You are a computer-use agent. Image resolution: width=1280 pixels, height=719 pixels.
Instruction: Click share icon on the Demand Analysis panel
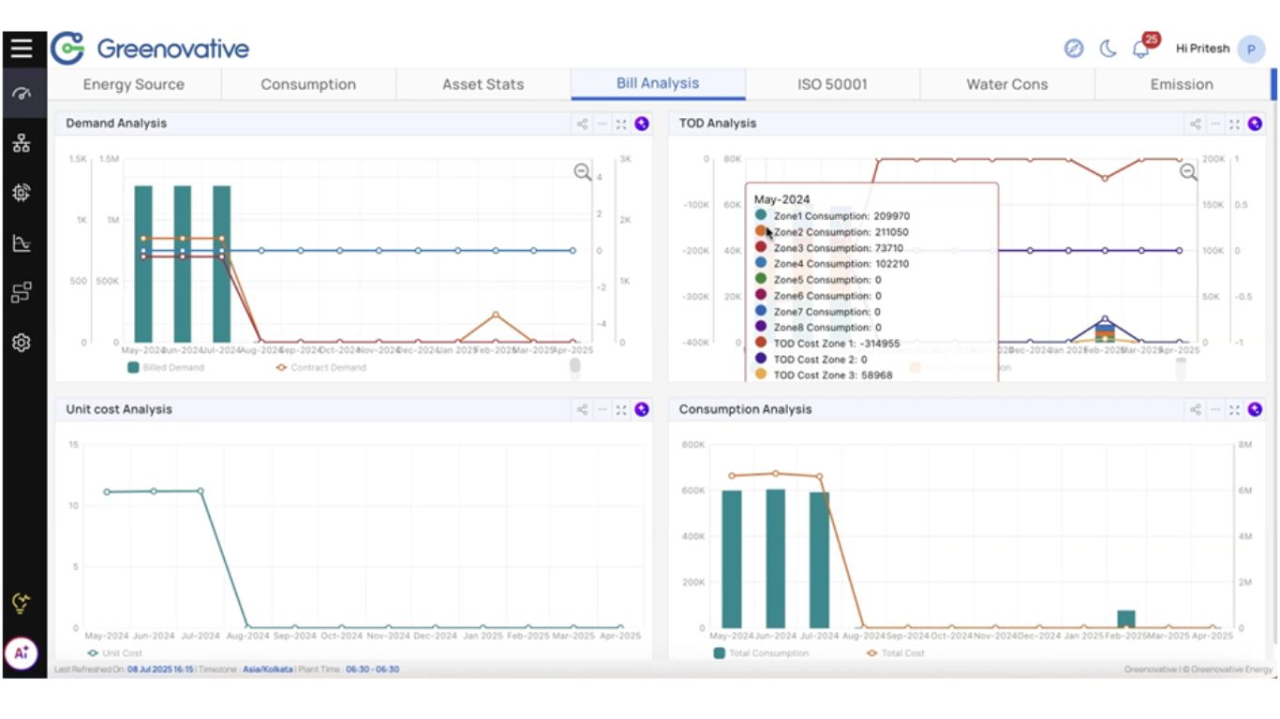tap(583, 124)
